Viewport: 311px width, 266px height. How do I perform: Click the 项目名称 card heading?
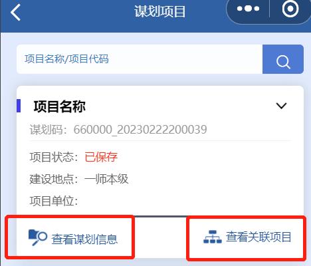[x=59, y=107]
